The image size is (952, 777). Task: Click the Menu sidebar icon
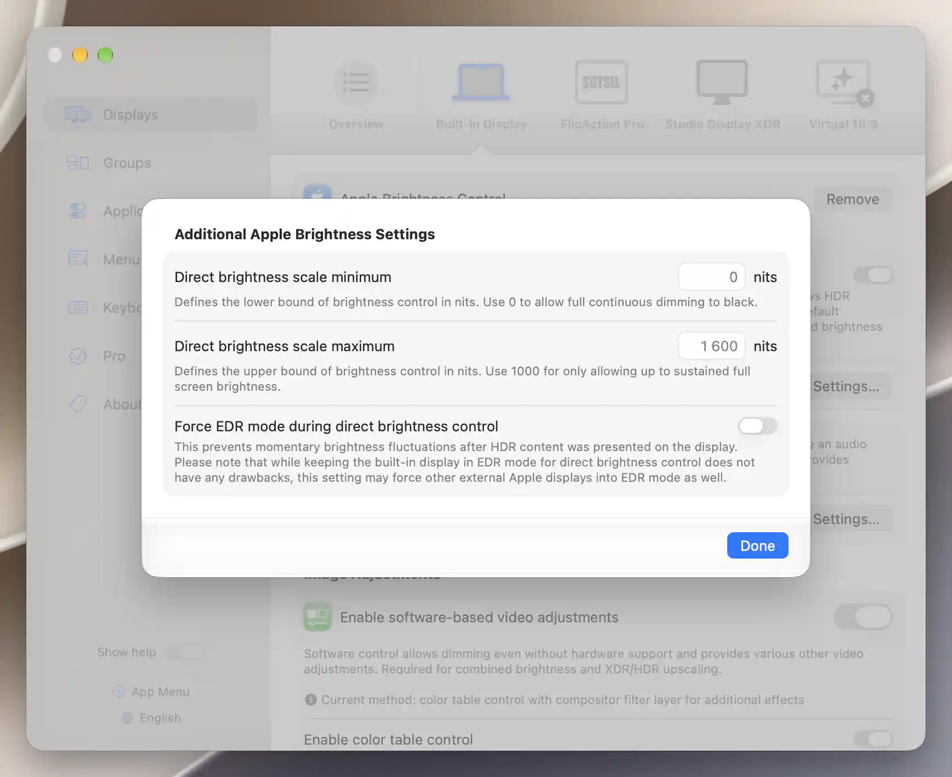[x=77, y=259]
